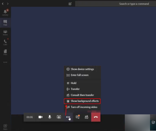
Task: Select Turn off incoming video
Action: pos(82,107)
